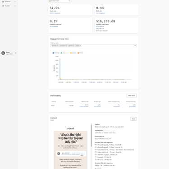Screen dimensions: 169x169
Task: Remove the Delivered metric filter chip
Action: tap(58, 46)
